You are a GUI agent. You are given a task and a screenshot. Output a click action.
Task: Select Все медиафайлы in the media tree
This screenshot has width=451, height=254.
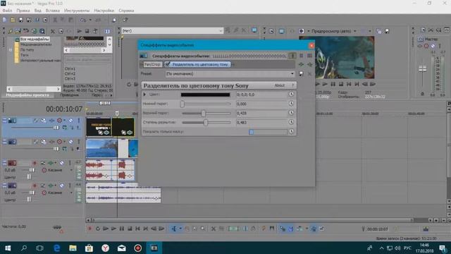point(35,39)
